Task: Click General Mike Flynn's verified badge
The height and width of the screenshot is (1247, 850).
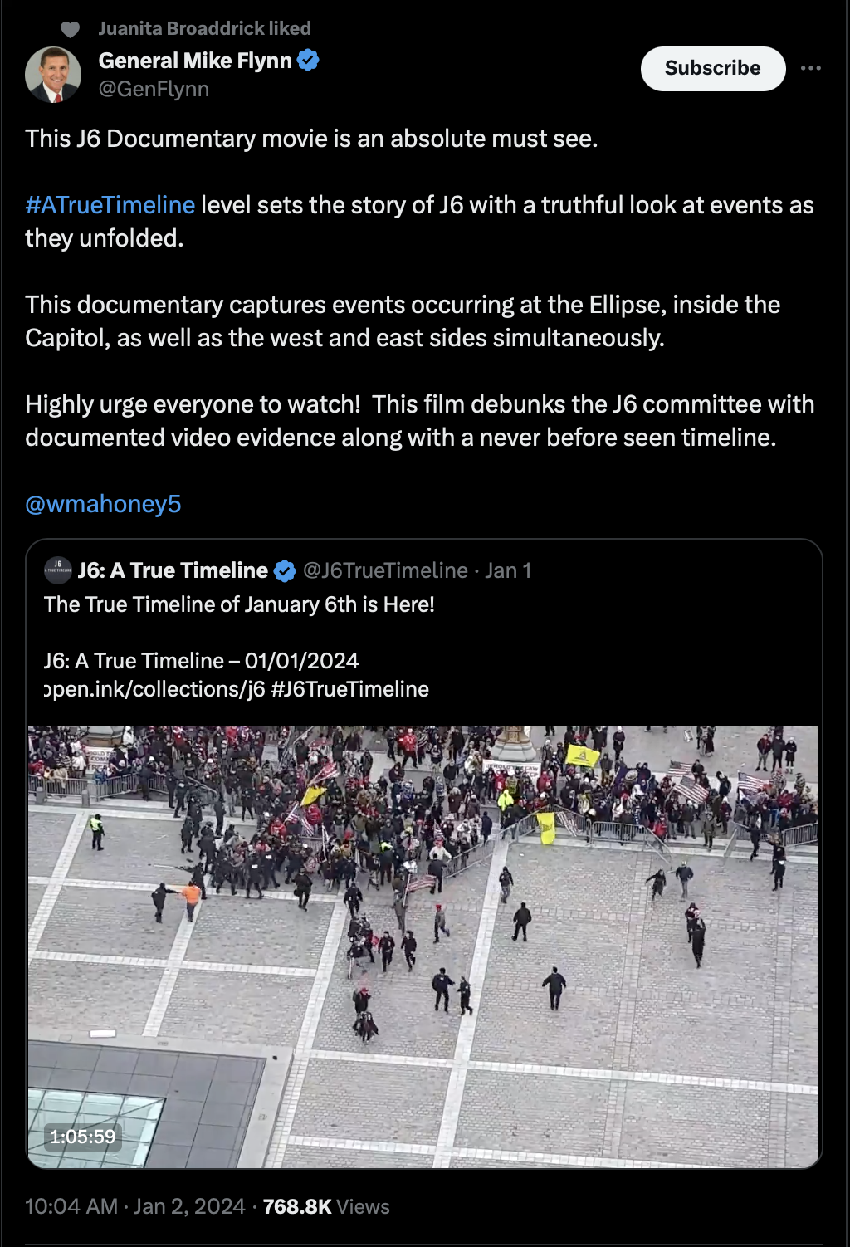Action: 309,61
